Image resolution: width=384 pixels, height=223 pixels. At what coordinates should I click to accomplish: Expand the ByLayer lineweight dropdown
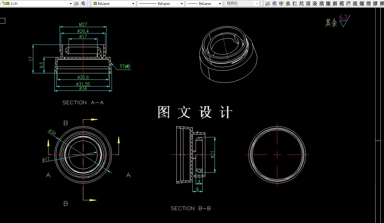click(x=220, y=4)
